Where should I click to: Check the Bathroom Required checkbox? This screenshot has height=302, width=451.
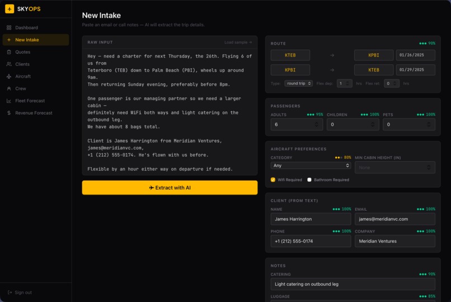(309, 180)
